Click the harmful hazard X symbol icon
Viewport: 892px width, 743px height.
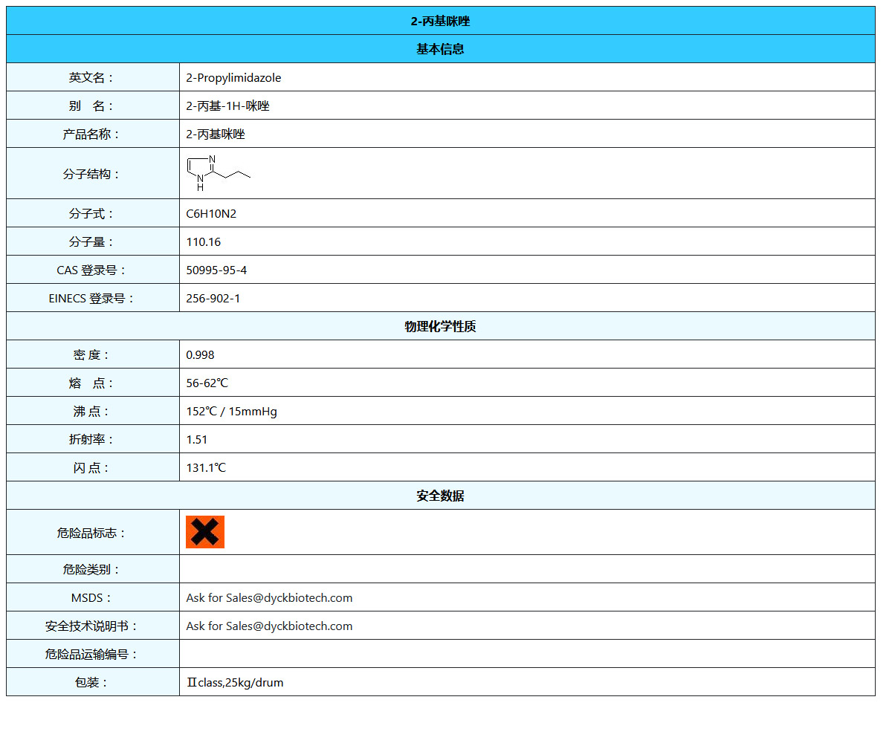point(205,532)
